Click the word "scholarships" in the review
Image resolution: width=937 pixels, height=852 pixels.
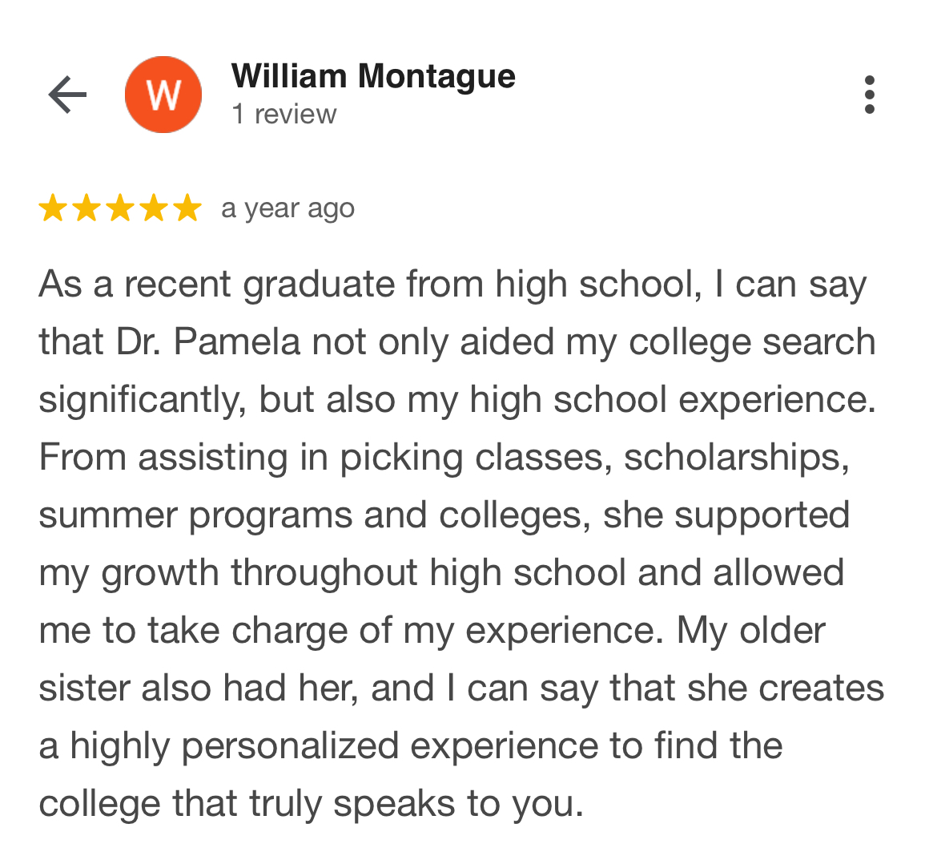[x=736, y=458]
